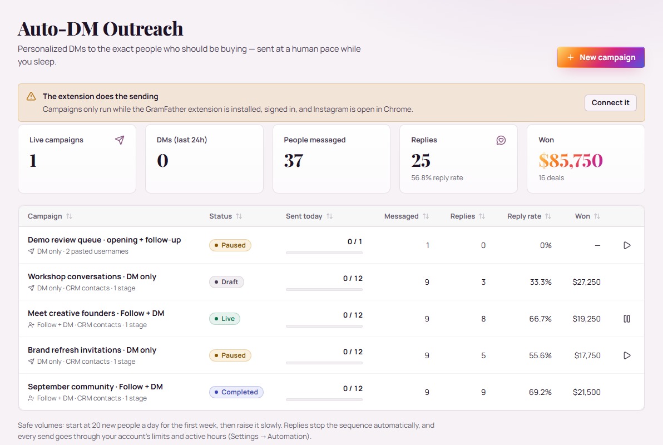Click the People messaged count 37
Viewport: 663px width, 445px height.
294,161
